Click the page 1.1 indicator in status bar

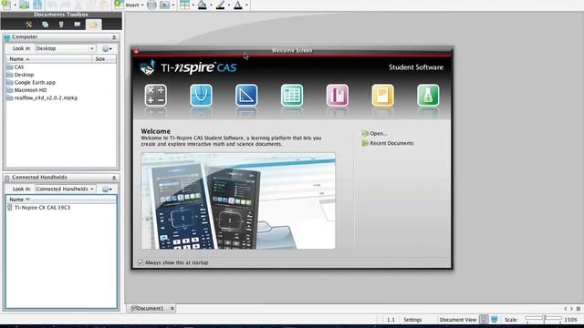391,320
